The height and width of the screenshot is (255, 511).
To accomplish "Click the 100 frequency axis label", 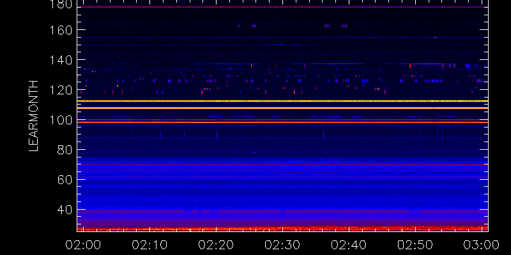I will click(61, 120).
